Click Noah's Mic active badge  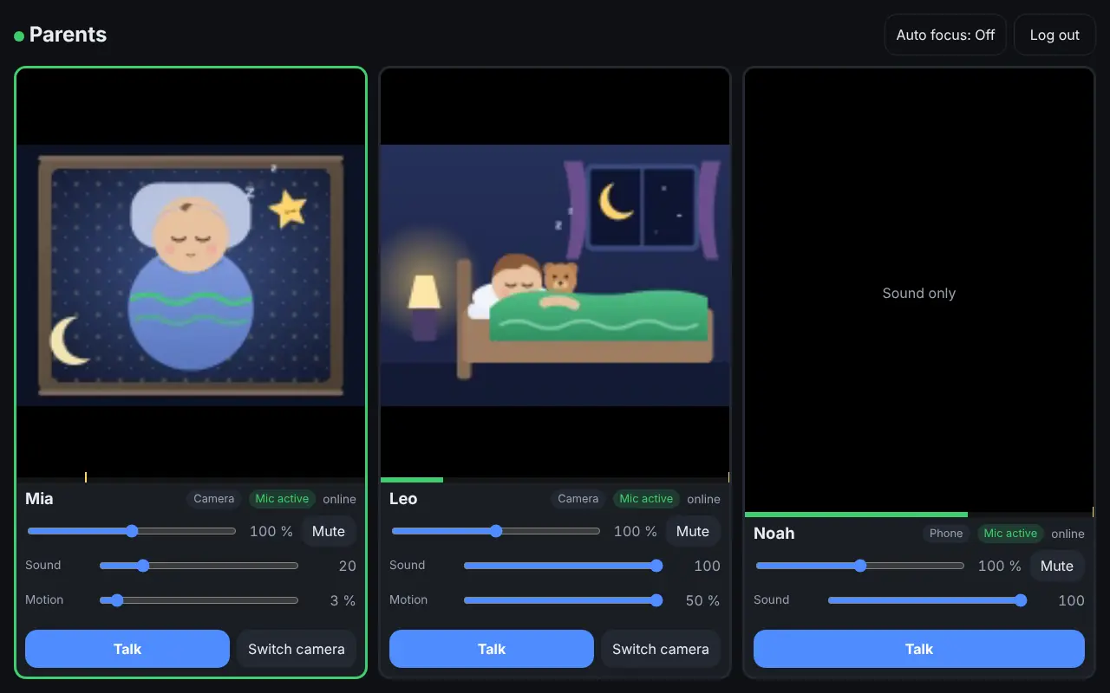[x=1010, y=534]
